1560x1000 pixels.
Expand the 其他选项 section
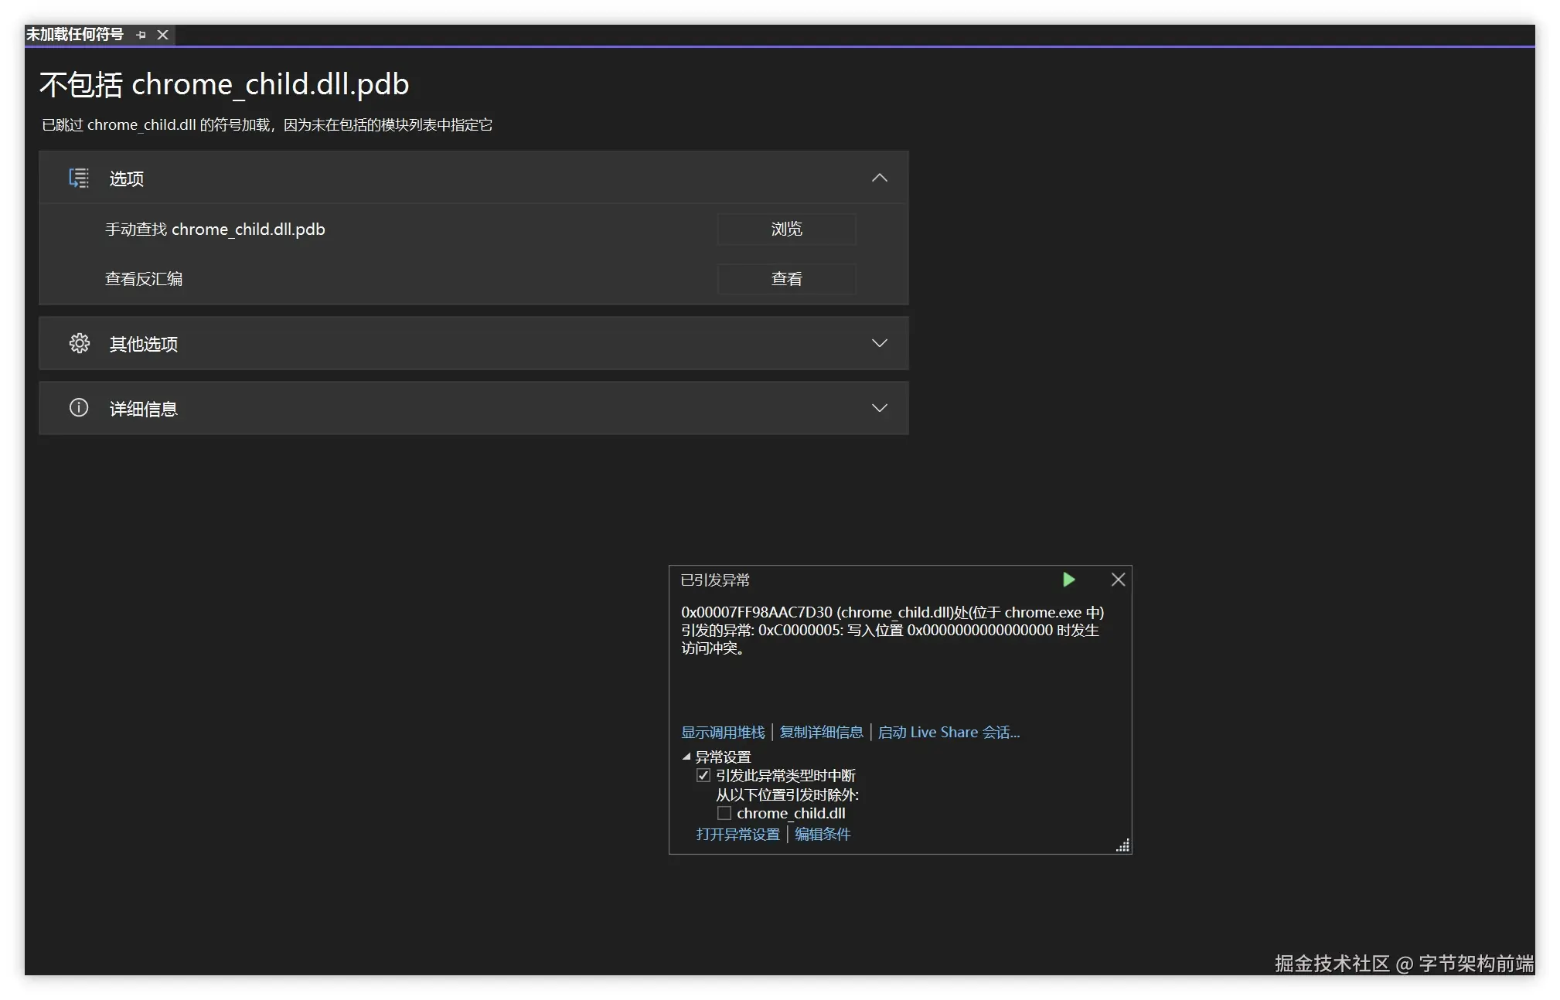[879, 343]
